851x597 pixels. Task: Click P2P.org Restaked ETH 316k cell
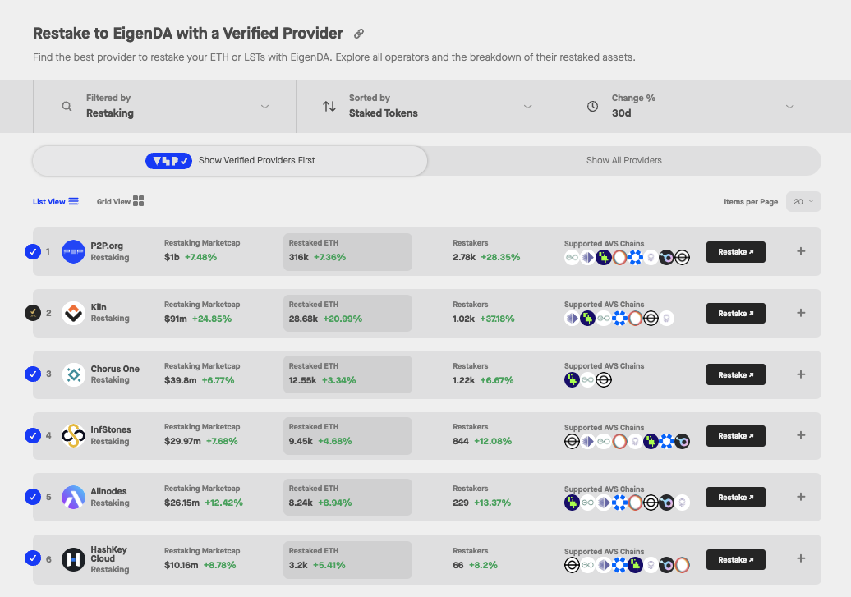pos(347,252)
